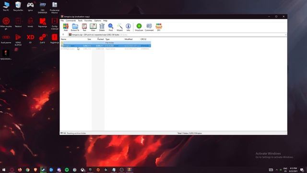Image resolution: width=307 pixels, height=173 pixels.
Task: Start the VirusScan tool
Action: coord(139,27)
